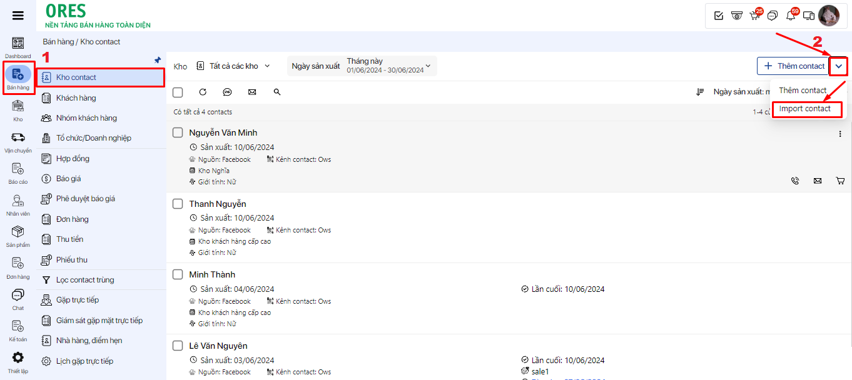Click the search magnifier icon in the toolbar
Viewport: 852px width, 380px height.
coord(277,92)
